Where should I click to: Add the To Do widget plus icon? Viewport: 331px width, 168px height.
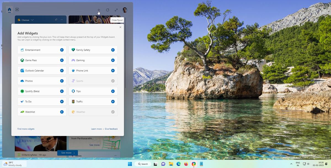(x=62, y=102)
